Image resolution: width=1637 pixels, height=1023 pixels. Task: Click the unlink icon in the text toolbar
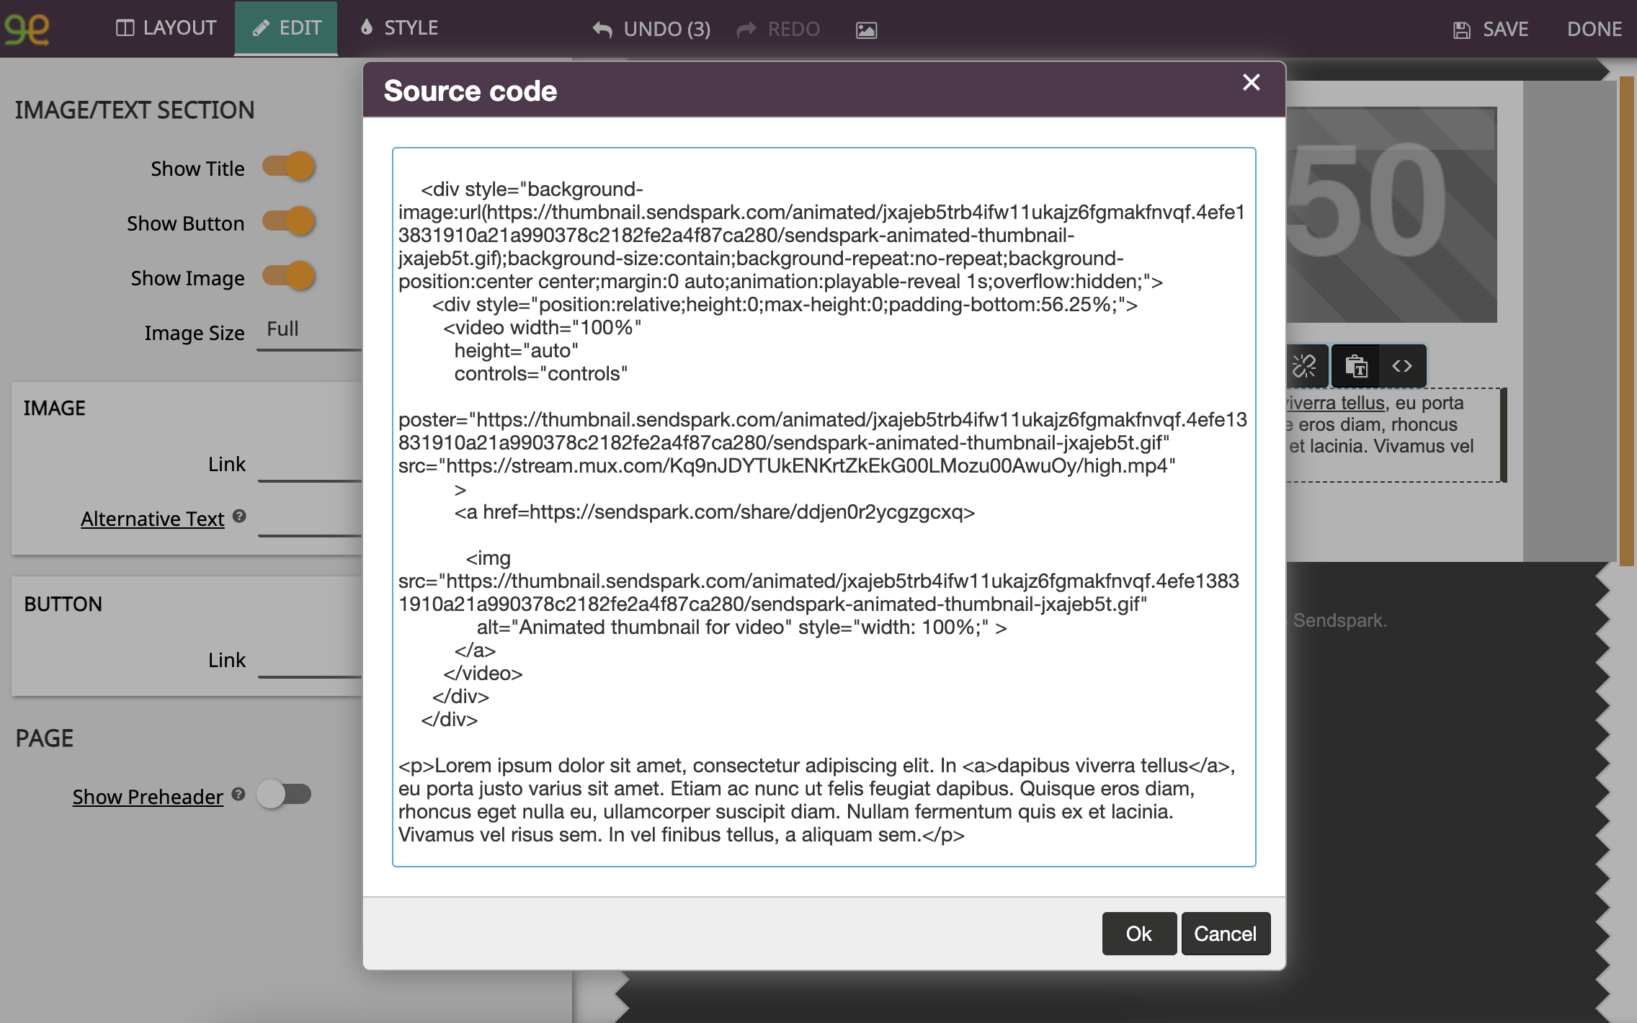(1304, 366)
